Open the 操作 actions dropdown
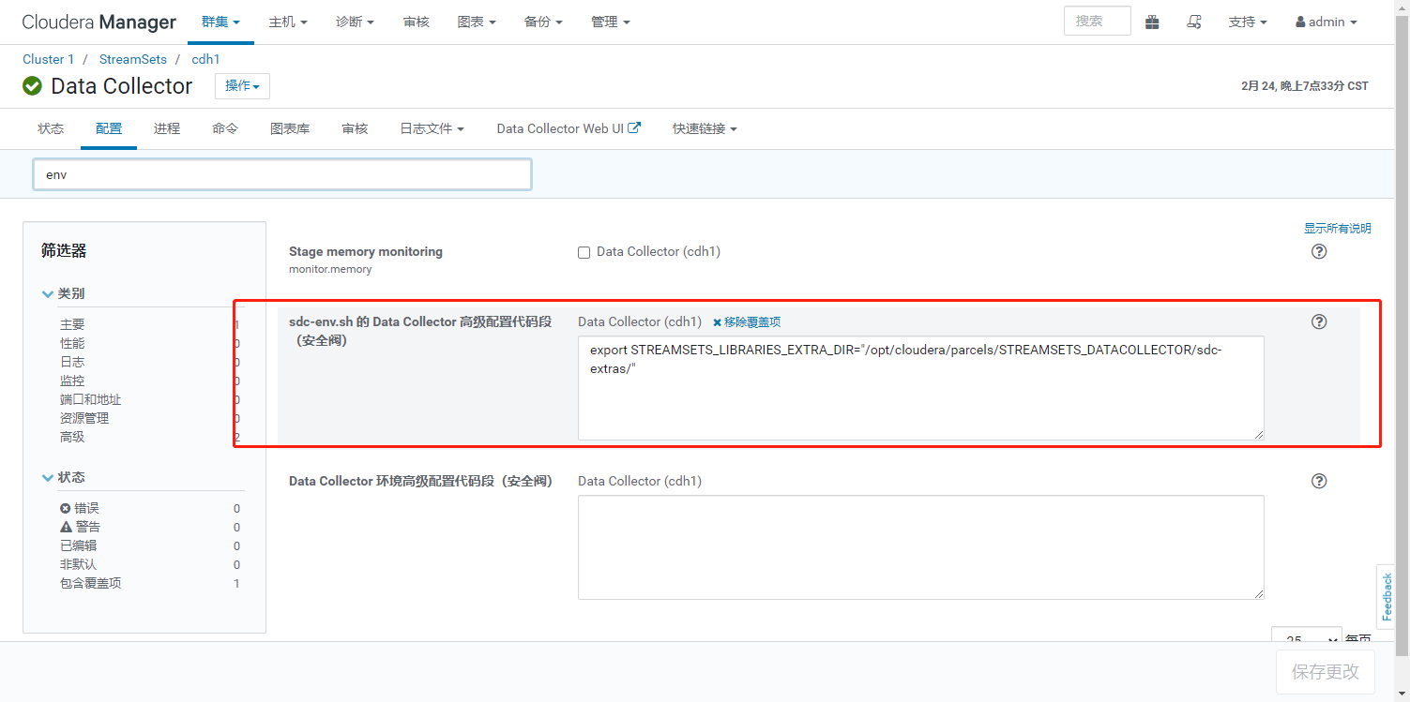 (x=242, y=86)
